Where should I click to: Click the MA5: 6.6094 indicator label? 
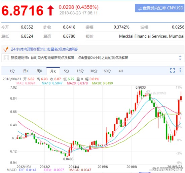click(26, 83)
